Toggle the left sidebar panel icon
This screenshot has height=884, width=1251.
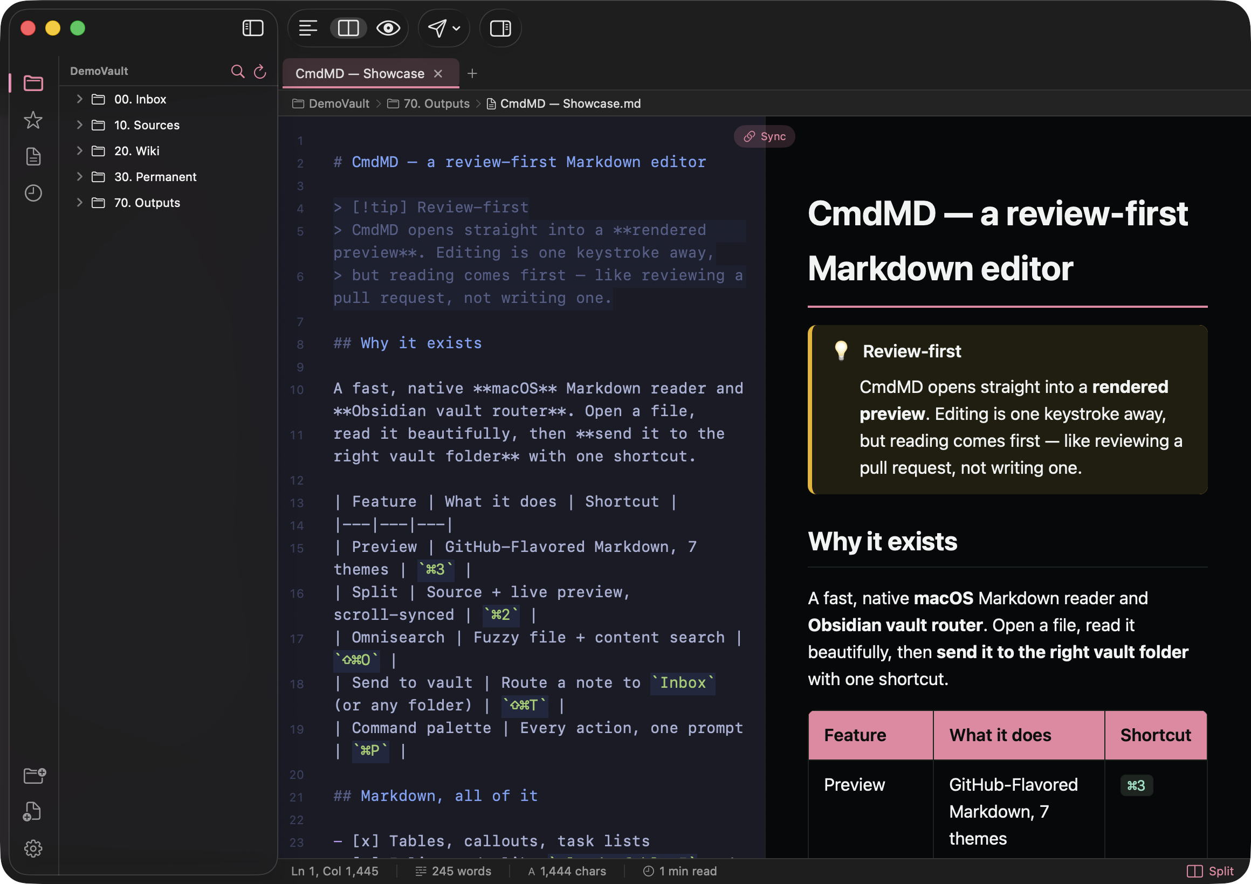tap(253, 28)
